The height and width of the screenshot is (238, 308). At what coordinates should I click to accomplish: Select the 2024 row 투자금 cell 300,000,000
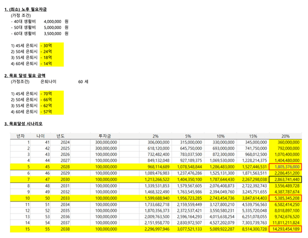coord(106,143)
